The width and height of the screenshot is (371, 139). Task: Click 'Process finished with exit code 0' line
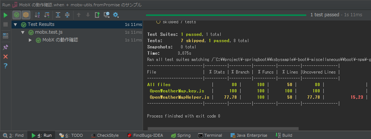(x=184, y=116)
